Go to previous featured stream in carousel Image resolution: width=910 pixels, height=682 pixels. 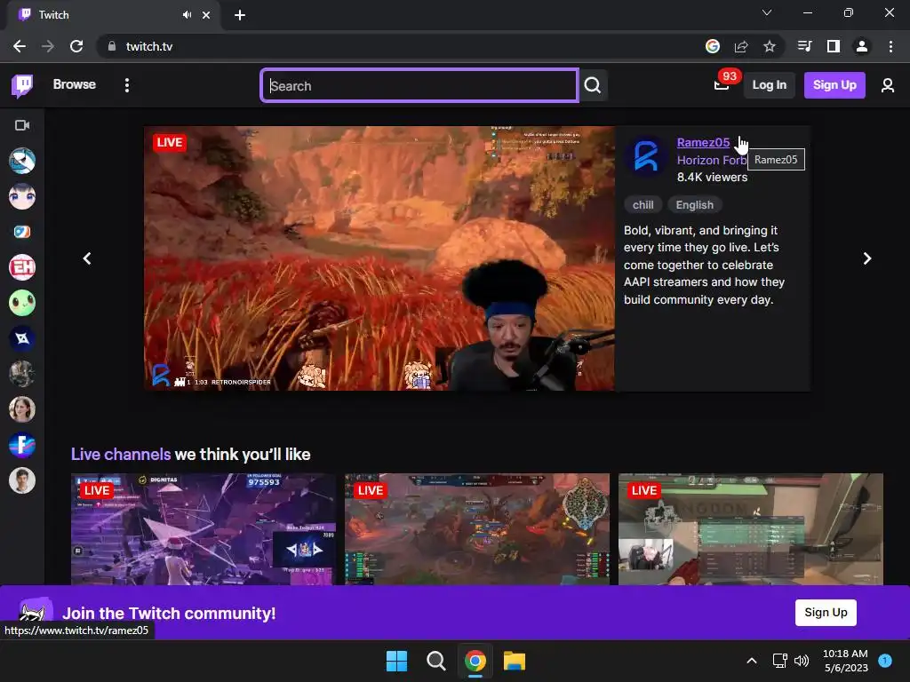tap(87, 258)
